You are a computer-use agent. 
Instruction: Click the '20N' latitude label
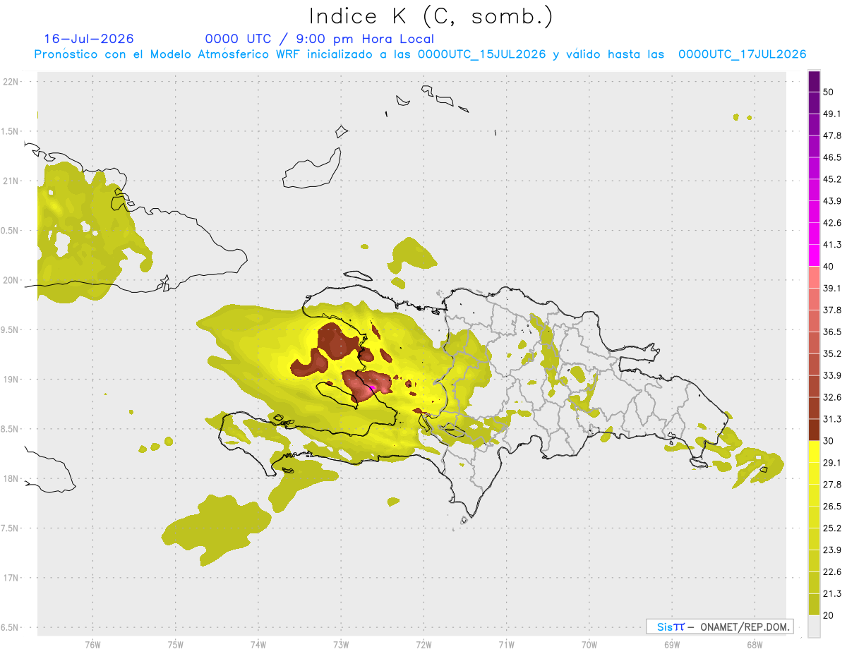[x=12, y=280]
